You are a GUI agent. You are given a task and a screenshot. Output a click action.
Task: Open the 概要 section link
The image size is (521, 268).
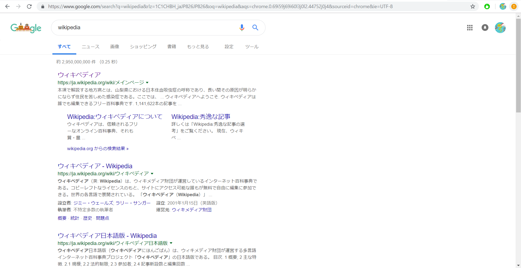click(x=62, y=218)
